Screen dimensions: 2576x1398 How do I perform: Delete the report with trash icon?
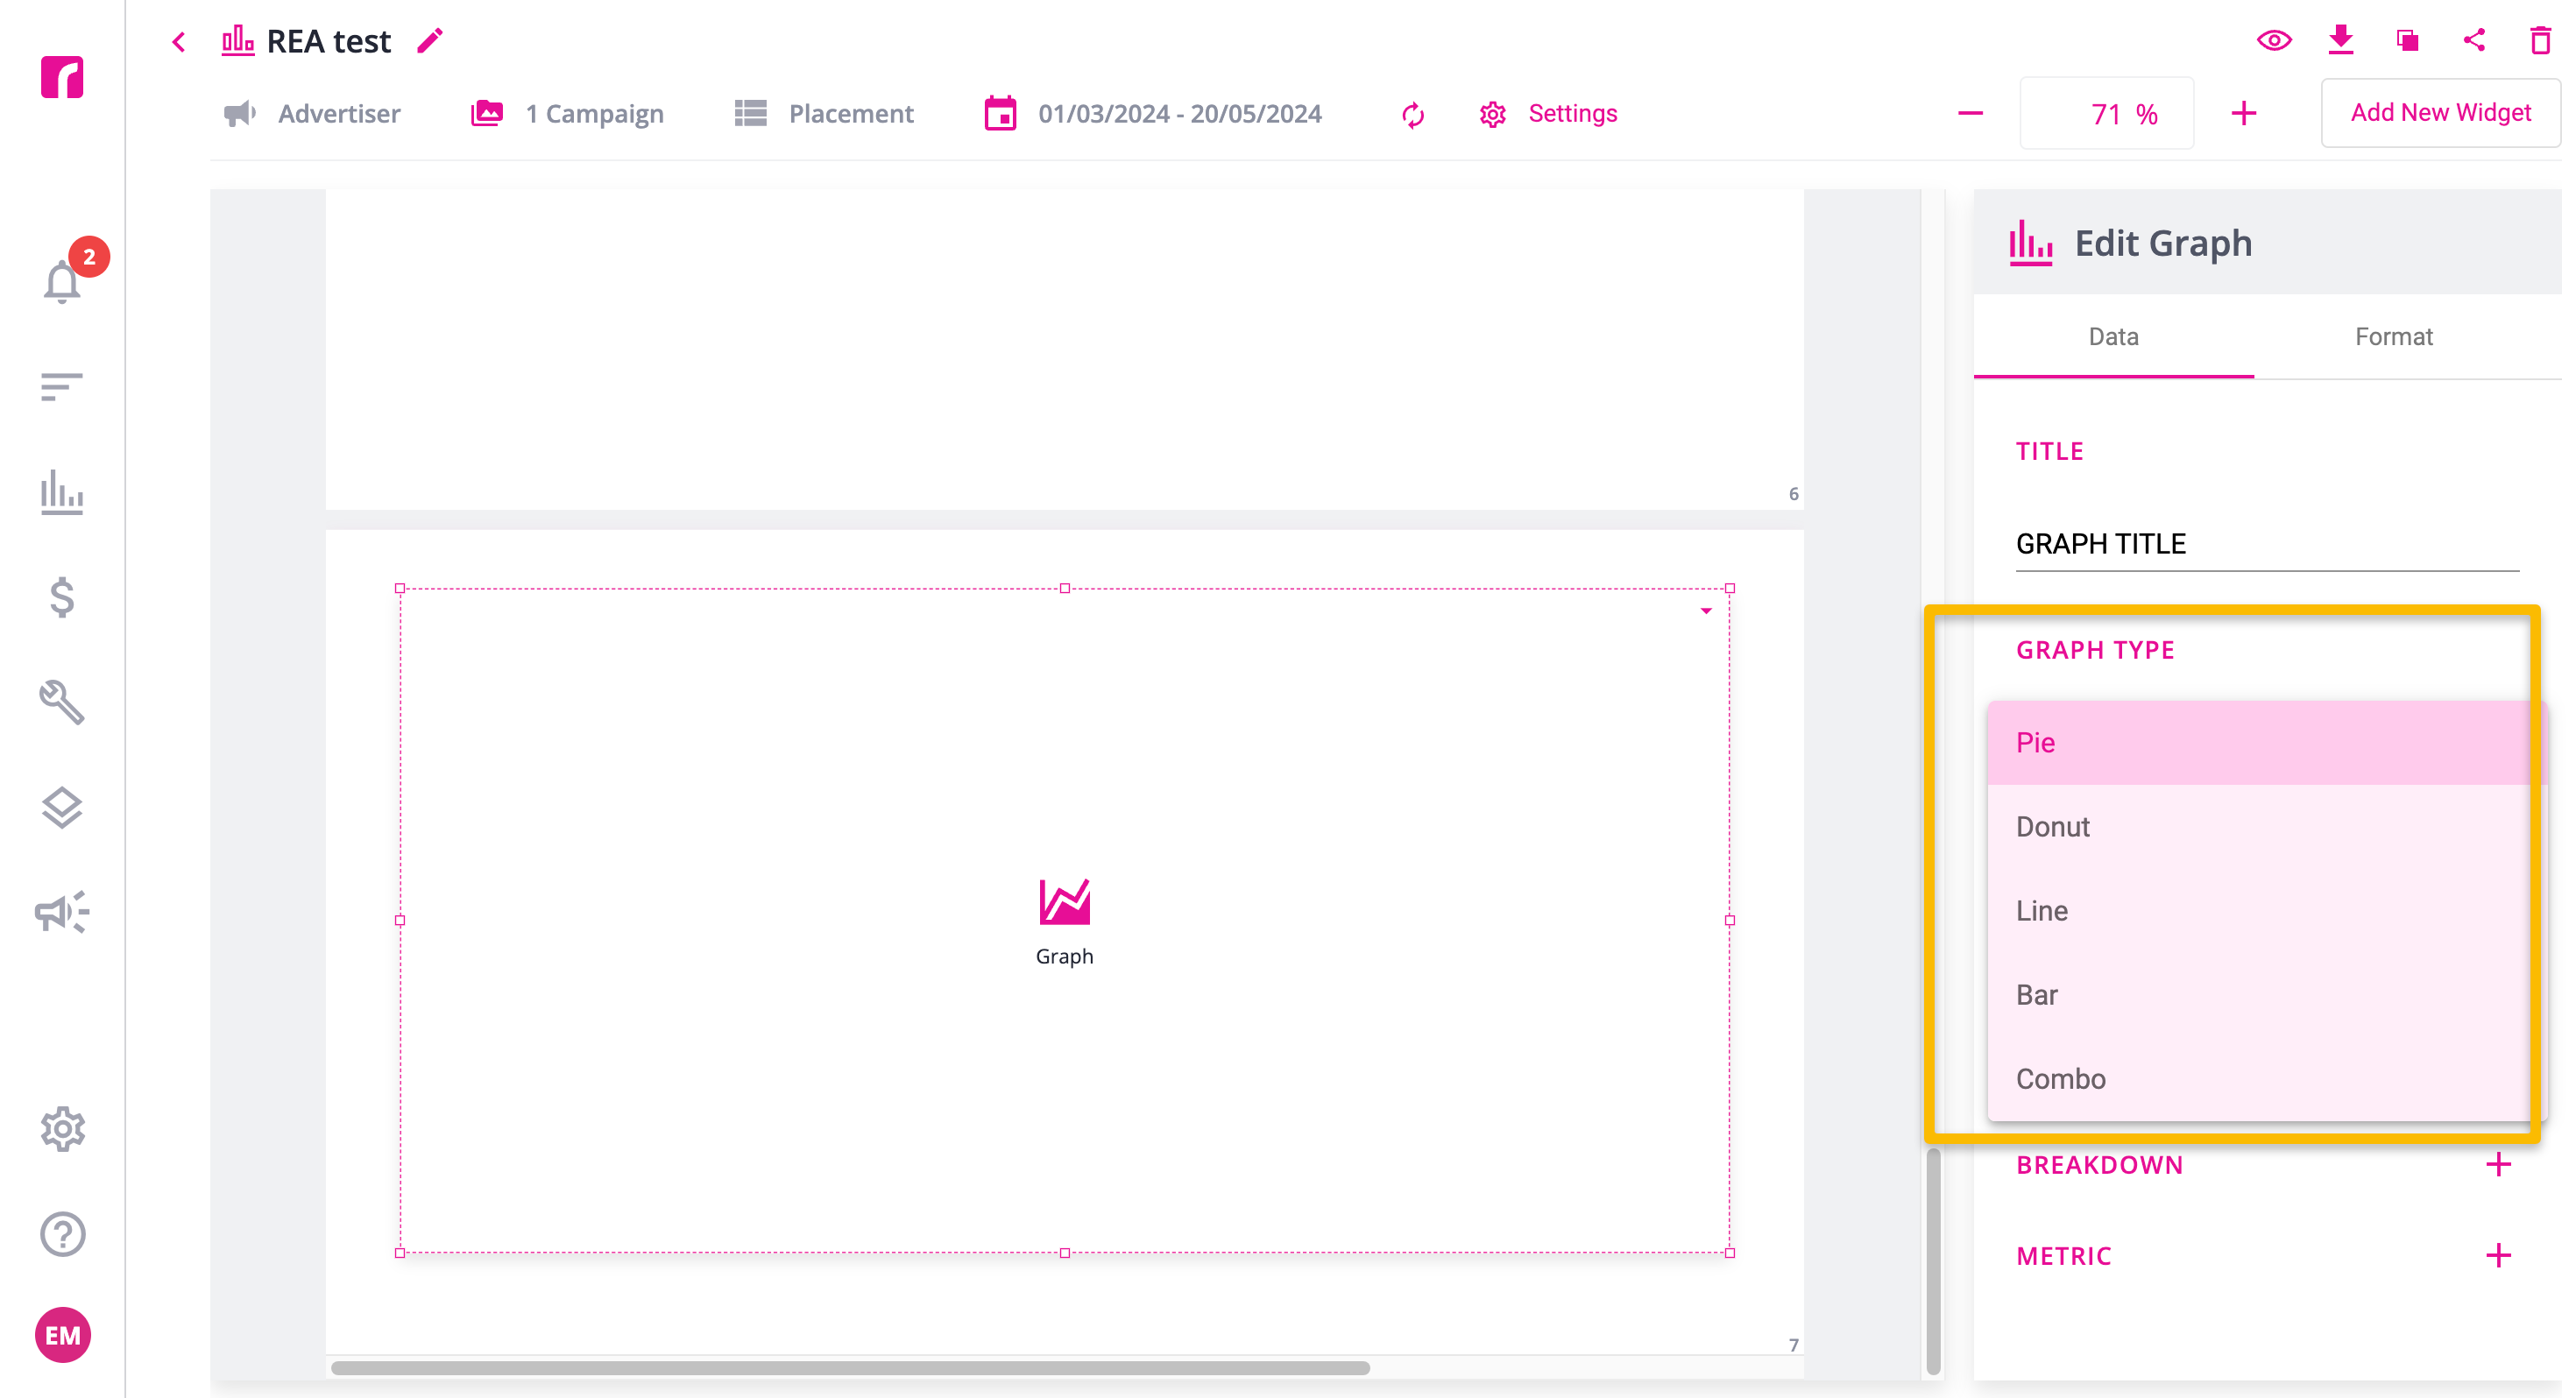click(2540, 40)
